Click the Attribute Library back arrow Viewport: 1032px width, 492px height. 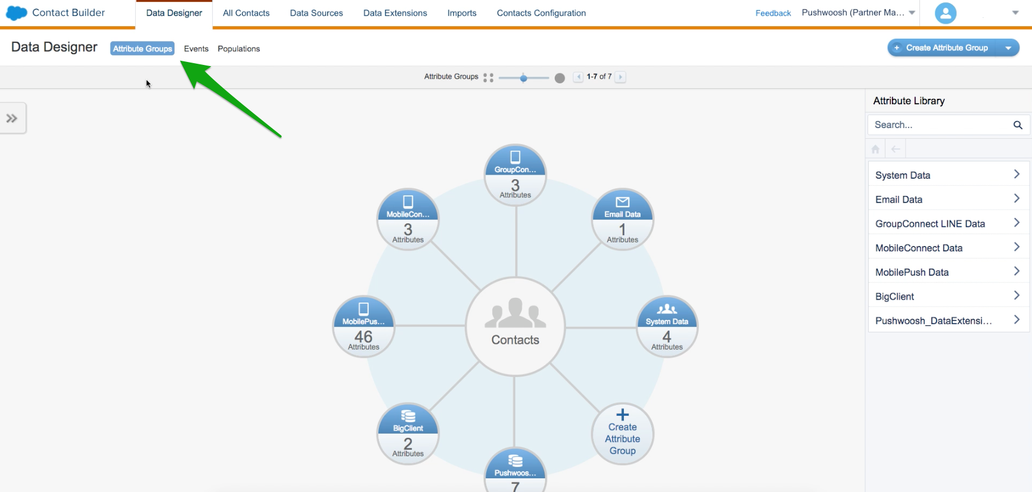point(896,149)
